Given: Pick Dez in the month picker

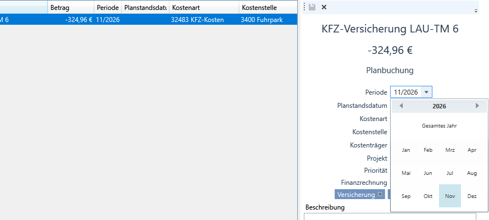Looking at the screenshot, I should [x=472, y=196].
